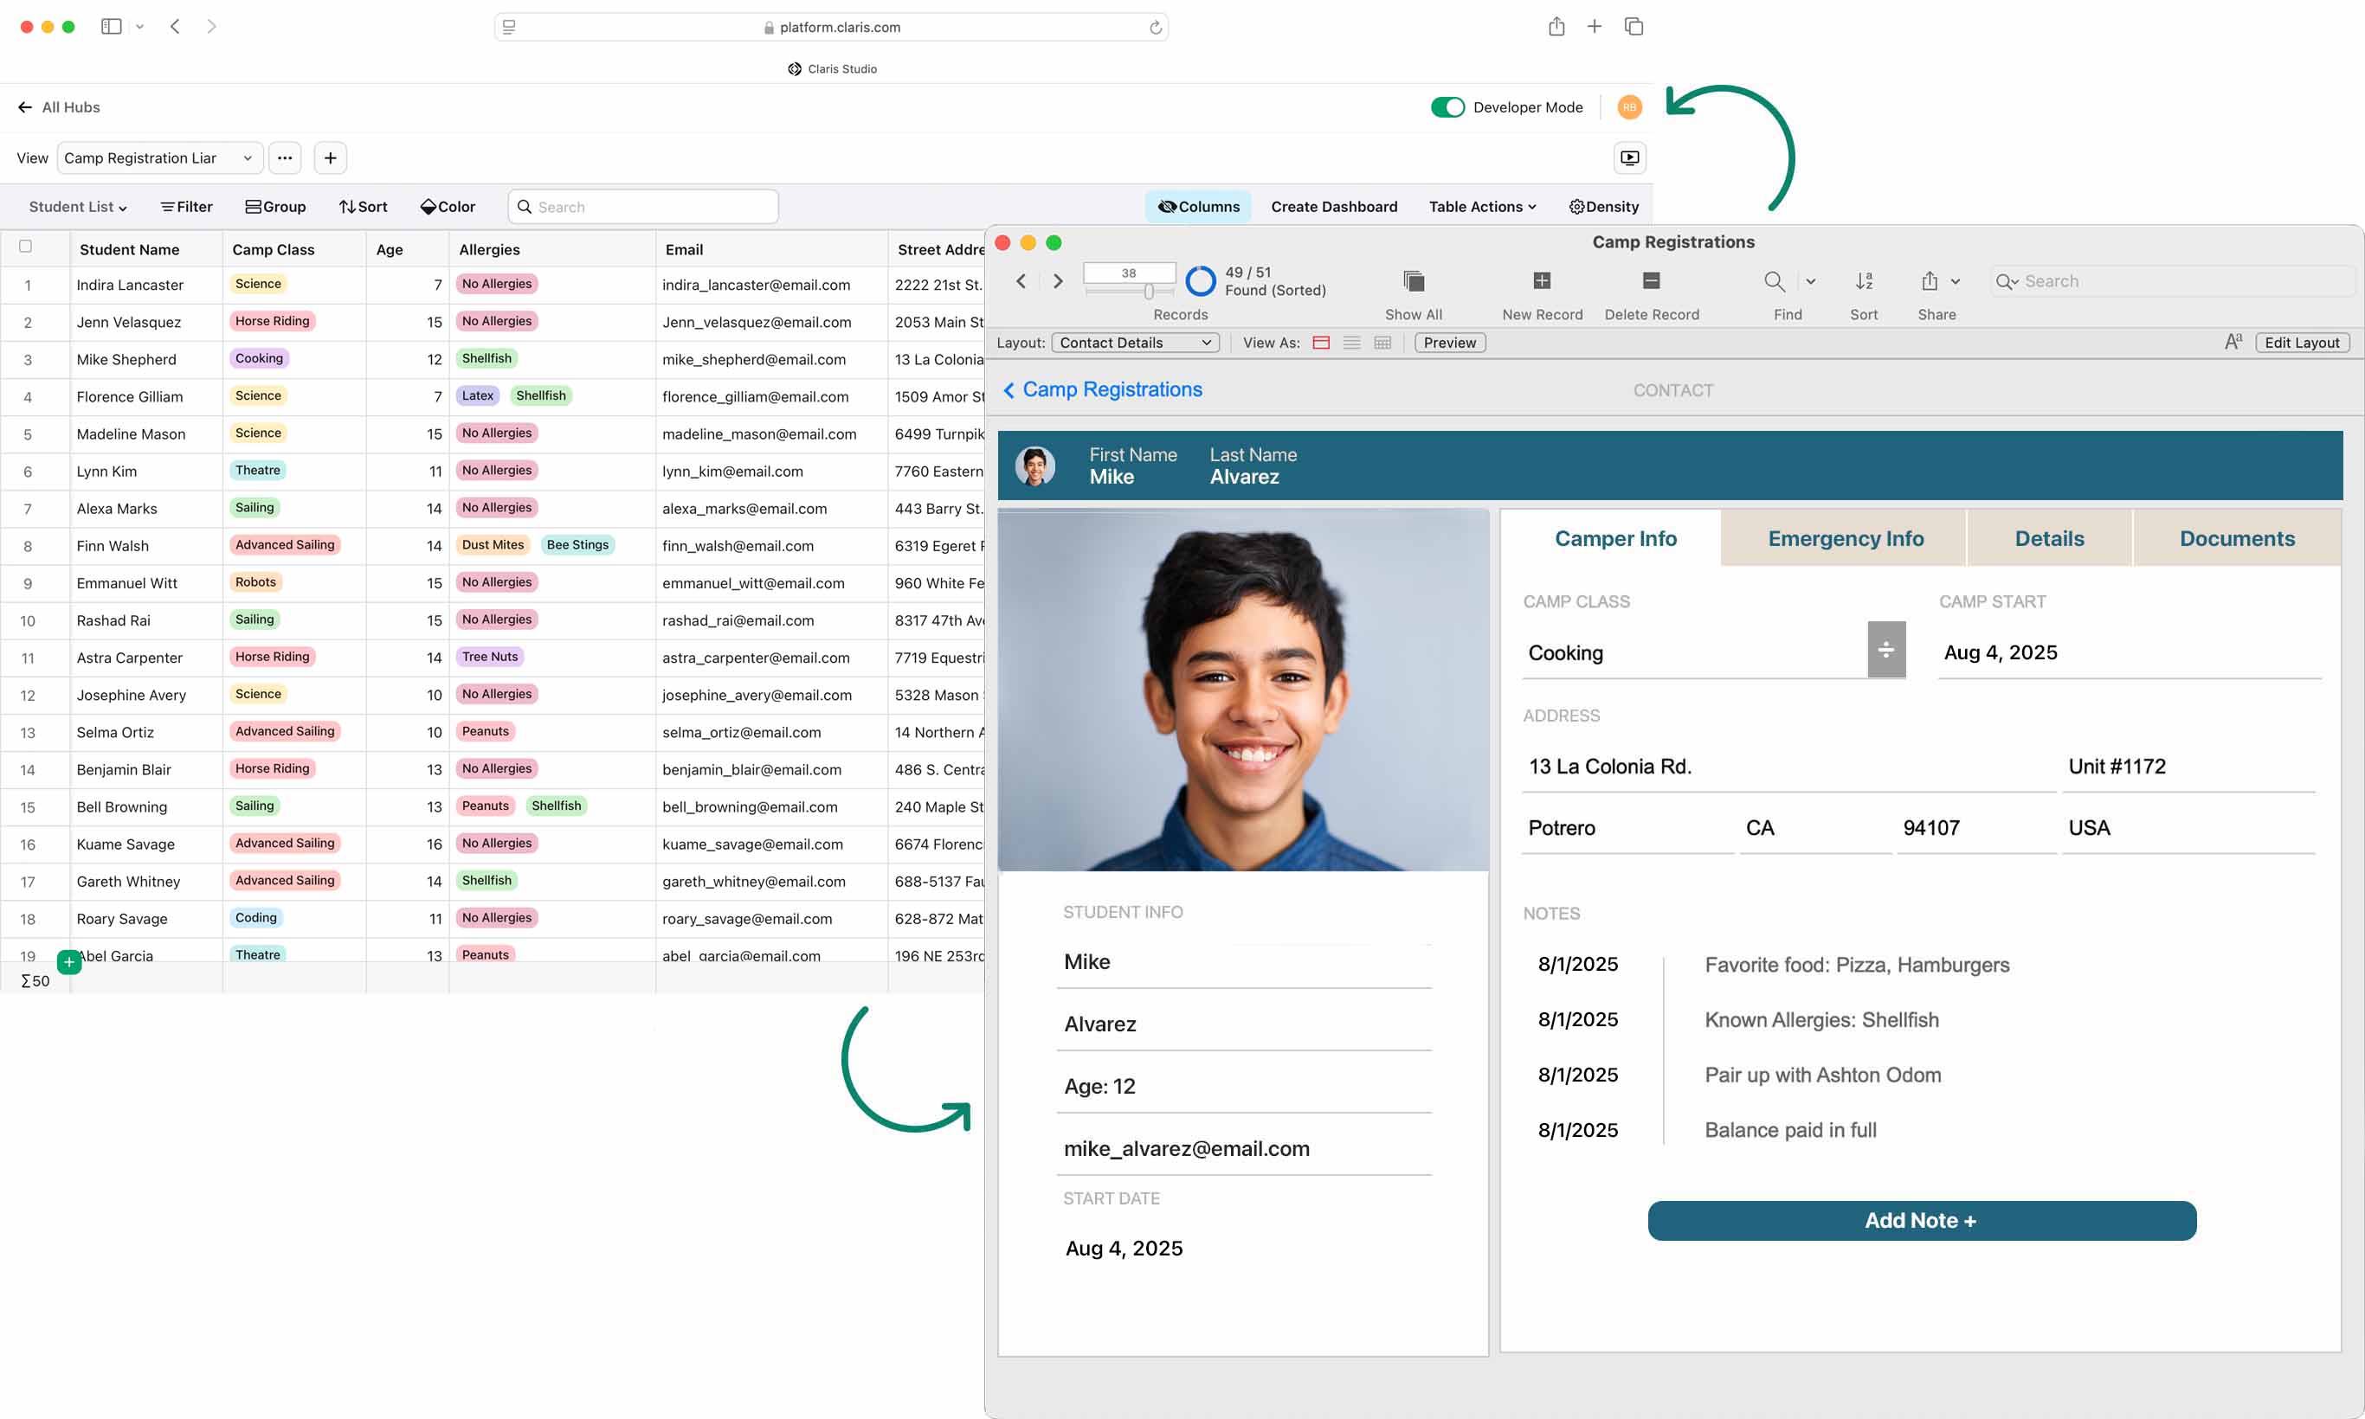Click the Sort icon in FileMaker toolbar
2365x1419 pixels.
click(x=1864, y=281)
